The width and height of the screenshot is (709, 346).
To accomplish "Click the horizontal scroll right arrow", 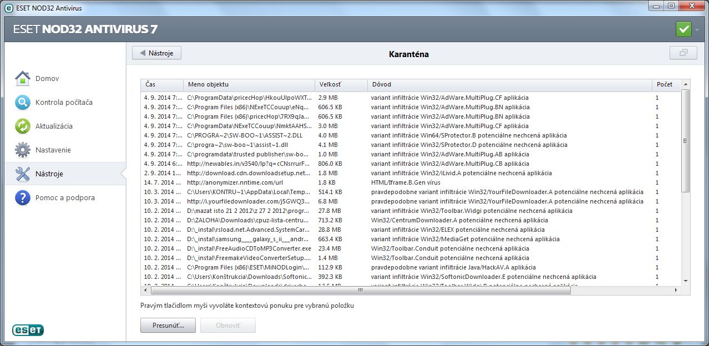I will (676, 290).
